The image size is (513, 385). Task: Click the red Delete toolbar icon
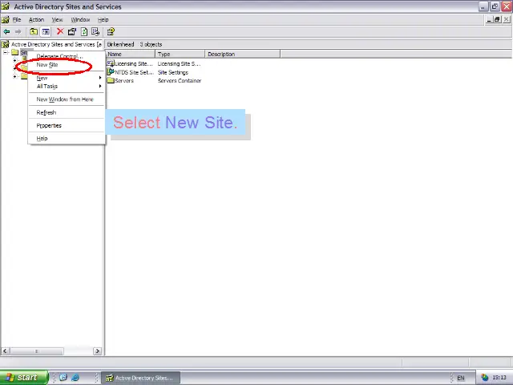pos(60,32)
